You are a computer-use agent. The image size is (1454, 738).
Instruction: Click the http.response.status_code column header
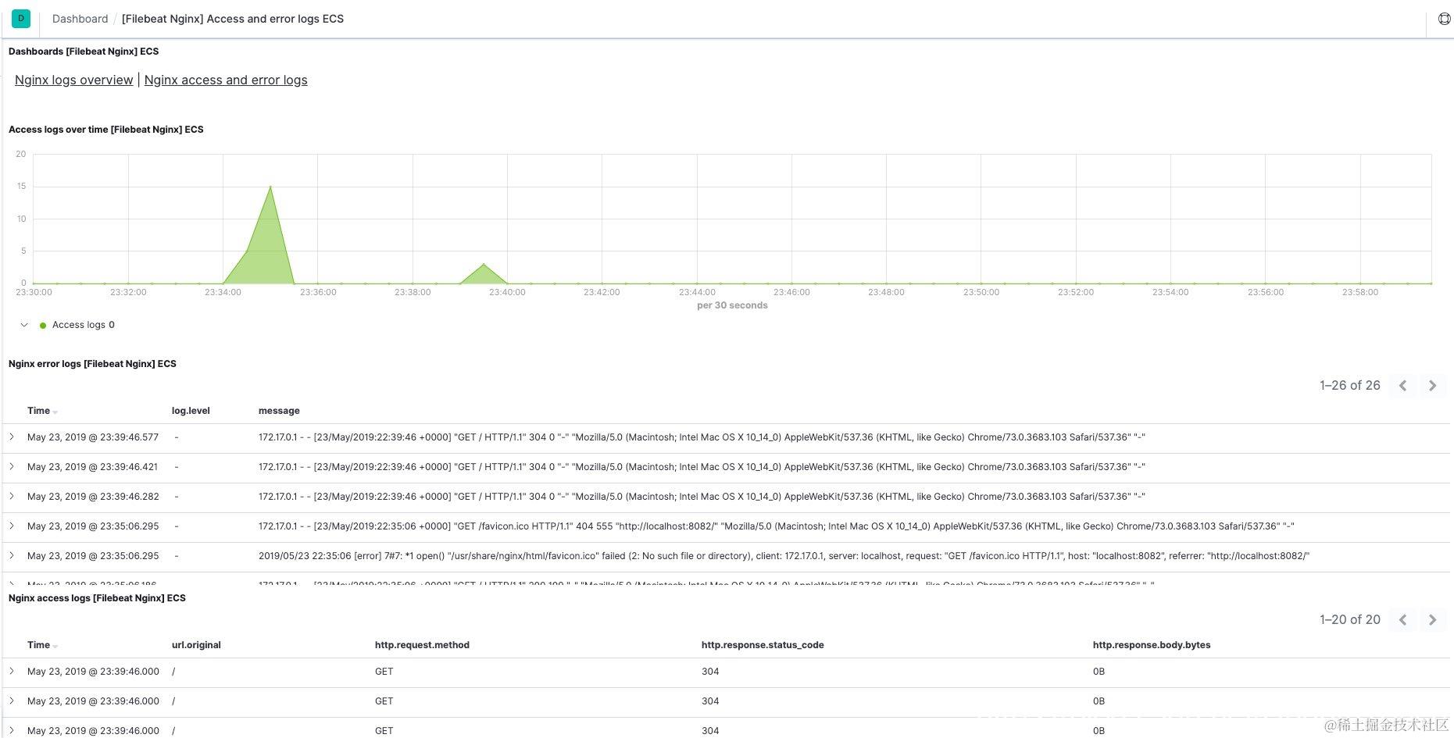tap(763, 645)
